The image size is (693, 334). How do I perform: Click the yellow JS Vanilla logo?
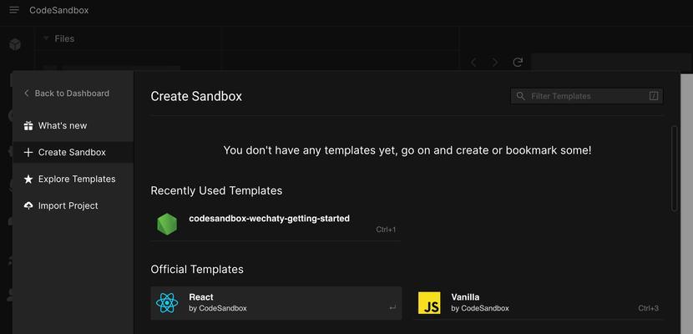[x=429, y=302]
